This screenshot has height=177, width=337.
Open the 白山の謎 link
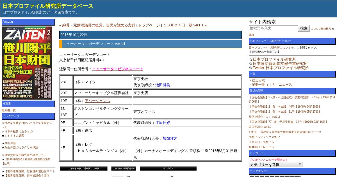[10, 143]
